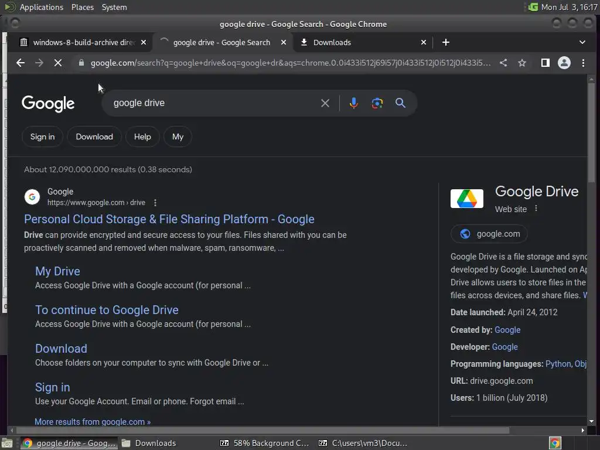Image resolution: width=600 pixels, height=450 pixels.
Task: Close the windows-8-build-archive tab
Action: coord(144,42)
